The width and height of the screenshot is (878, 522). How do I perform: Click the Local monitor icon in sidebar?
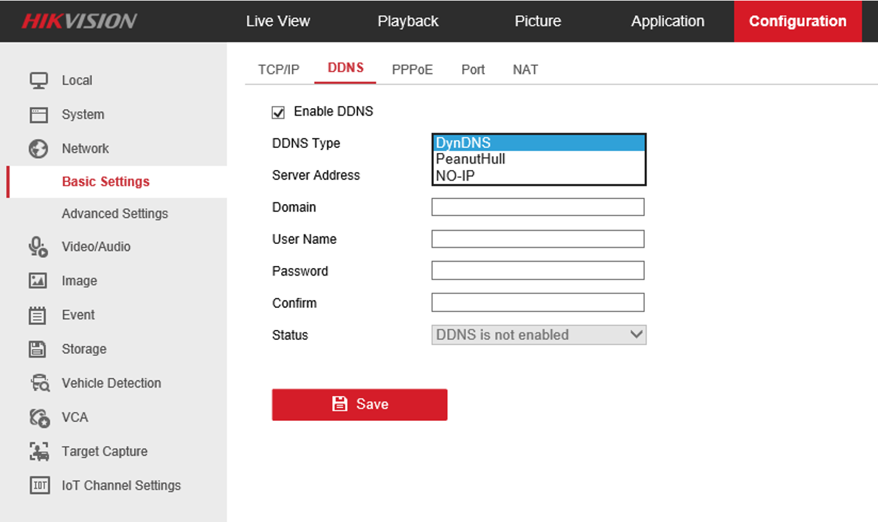tap(39, 81)
